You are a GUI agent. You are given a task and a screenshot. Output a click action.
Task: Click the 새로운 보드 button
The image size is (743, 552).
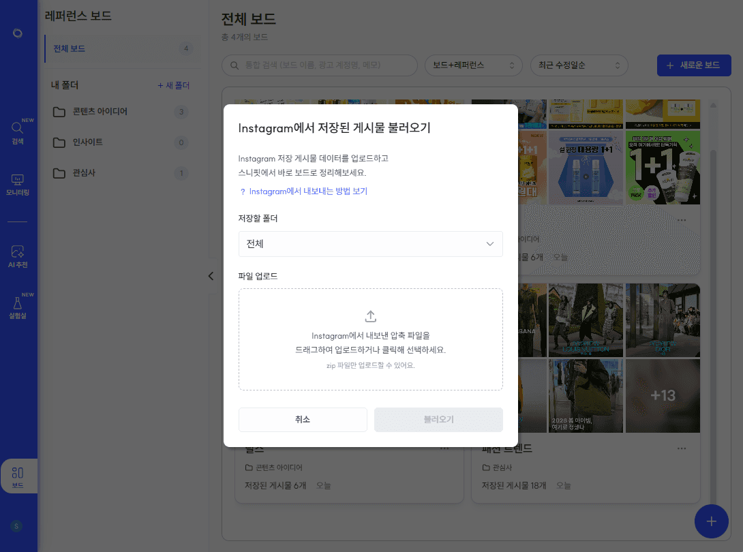tap(694, 65)
